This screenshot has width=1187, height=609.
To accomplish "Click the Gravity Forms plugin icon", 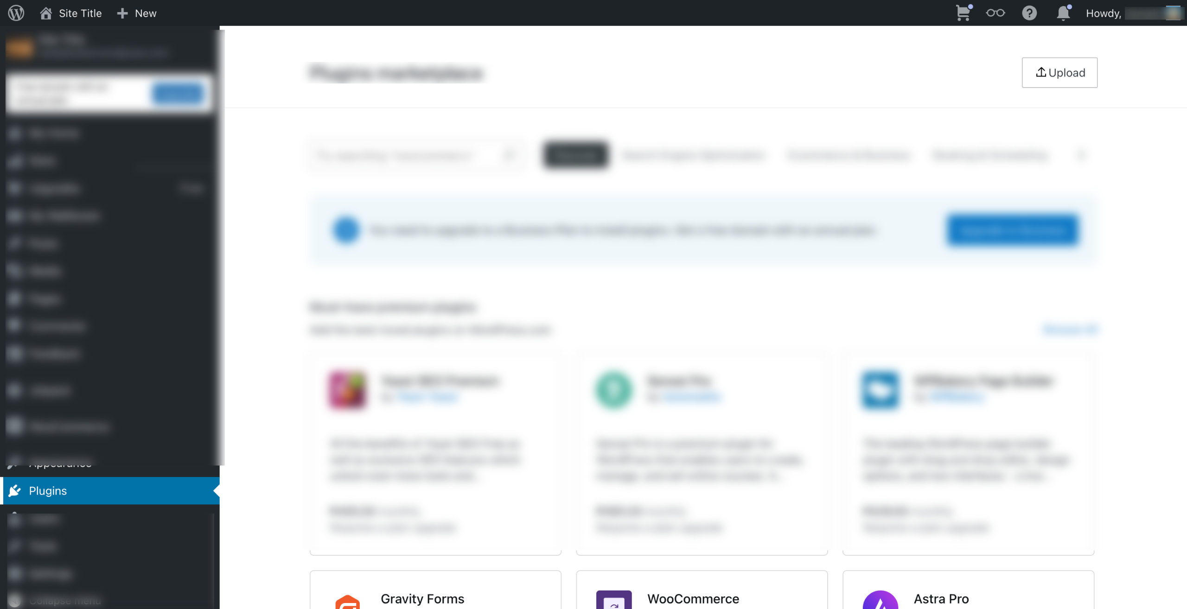I will (x=347, y=601).
